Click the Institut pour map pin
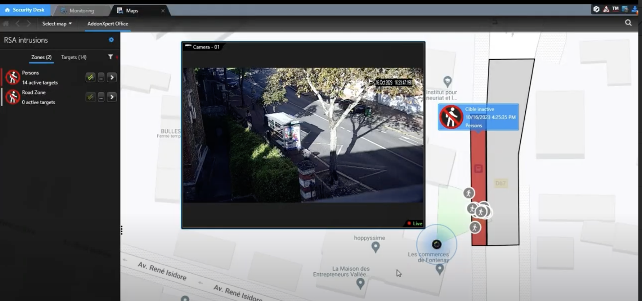The height and width of the screenshot is (301, 642). coord(447,81)
